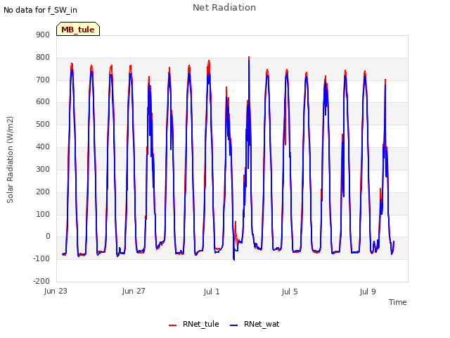This screenshot has width=450, height=338.
Task: Click the tallest peak near 800 on Jul 3
Action: (249, 58)
